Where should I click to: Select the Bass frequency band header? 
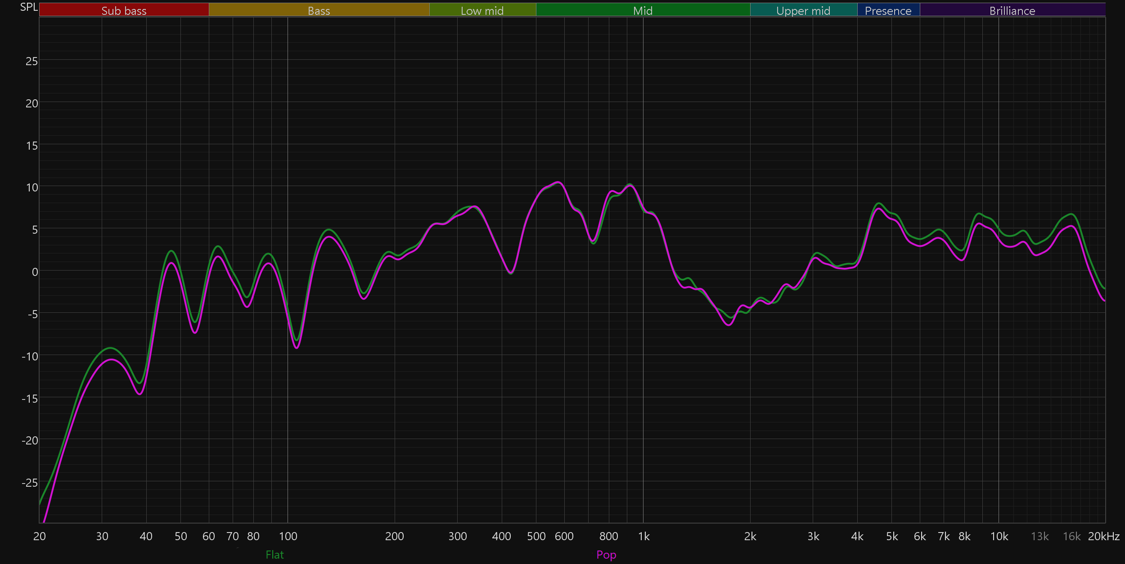click(x=319, y=10)
